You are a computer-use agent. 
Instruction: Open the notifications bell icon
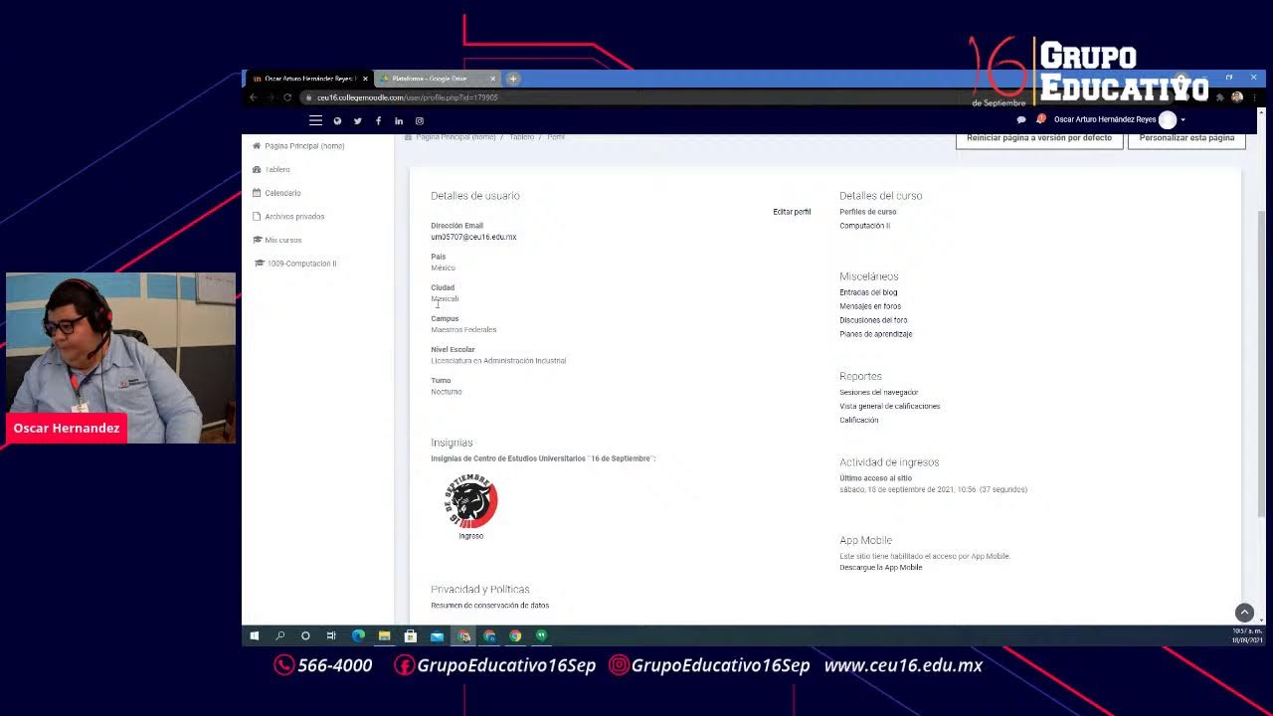coord(1040,119)
